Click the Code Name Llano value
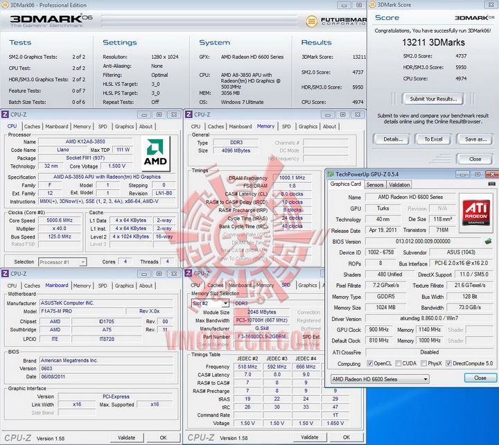Image resolution: width=499 pixels, height=445 pixels. [62, 150]
